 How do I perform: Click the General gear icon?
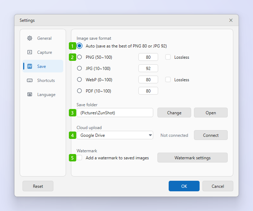[30, 38]
